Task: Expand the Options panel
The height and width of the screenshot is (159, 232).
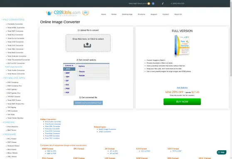Action: [93, 66]
